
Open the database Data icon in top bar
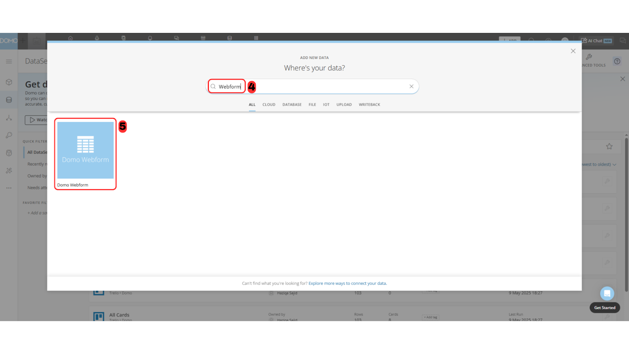[x=230, y=38]
